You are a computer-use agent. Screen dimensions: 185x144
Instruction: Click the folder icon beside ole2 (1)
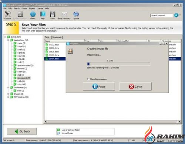pyautogui.click(x=15, y=75)
